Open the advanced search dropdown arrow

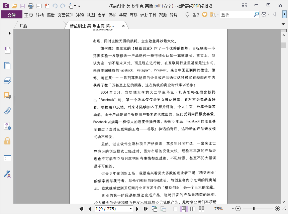click(218, 14)
